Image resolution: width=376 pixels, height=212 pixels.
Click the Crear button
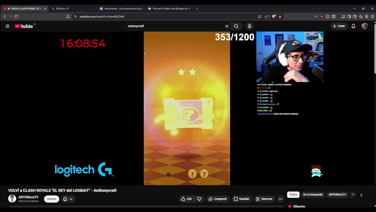338,26
